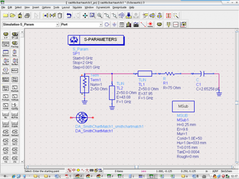The image size is (239, 179).
Task: Undo the last action
Action: 69,15
